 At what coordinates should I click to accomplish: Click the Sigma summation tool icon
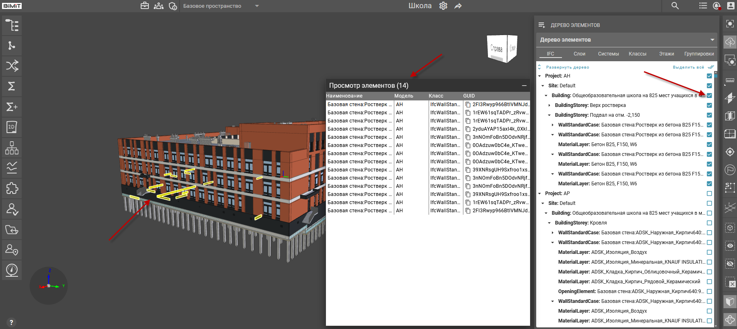click(12, 86)
